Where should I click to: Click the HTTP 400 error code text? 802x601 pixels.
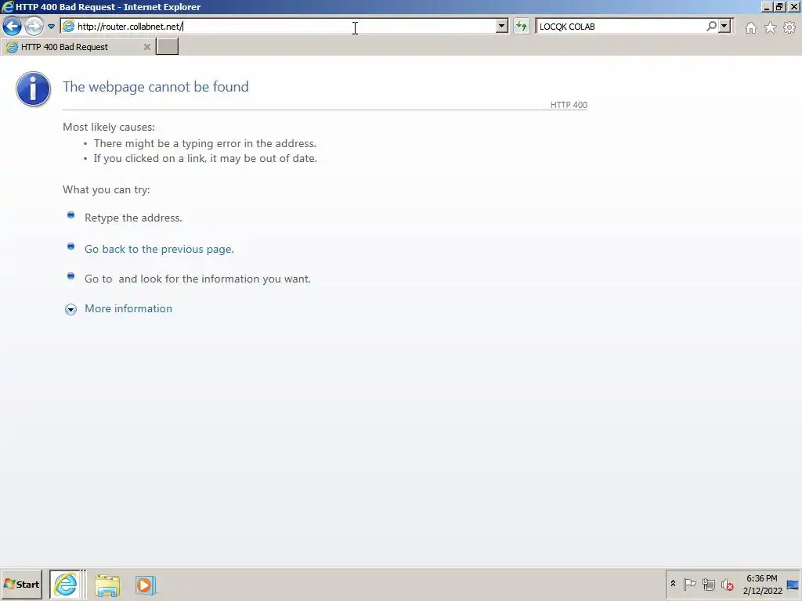click(569, 105)
